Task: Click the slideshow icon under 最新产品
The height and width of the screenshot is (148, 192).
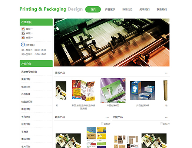Action: coord(102,124)
